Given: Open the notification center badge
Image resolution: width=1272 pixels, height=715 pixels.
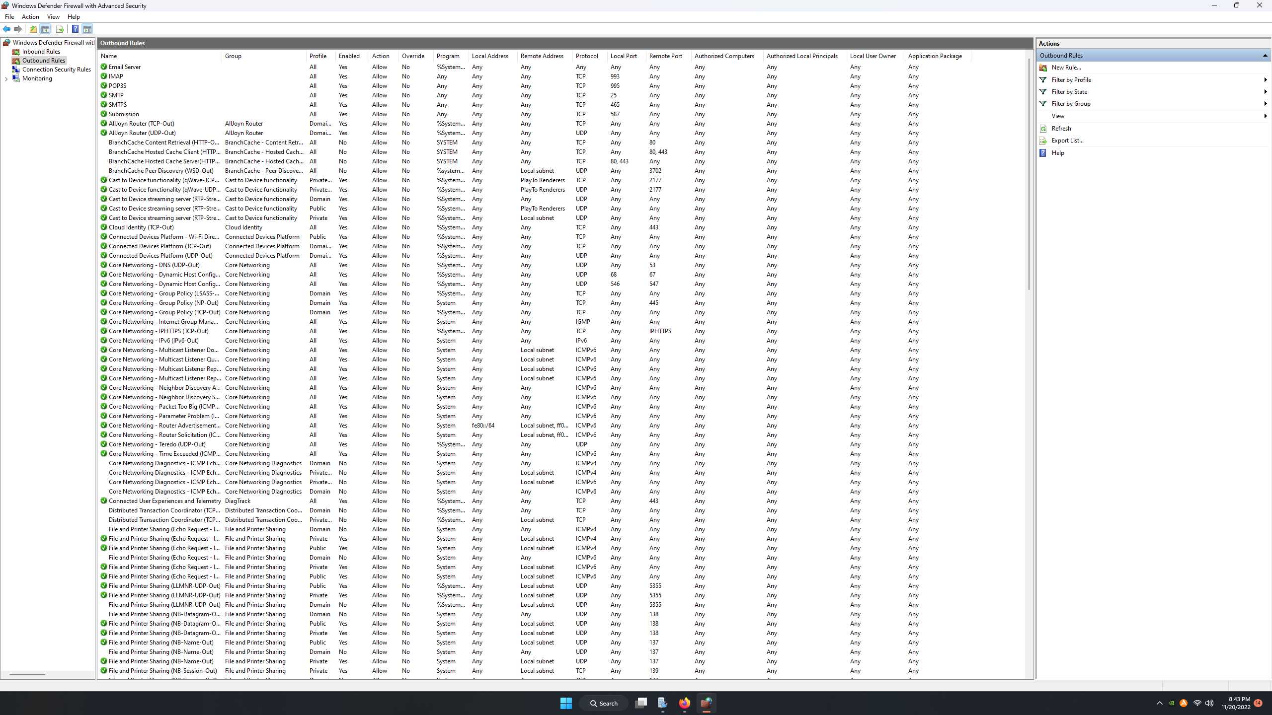Looking at the screenshot, I should click(x=1258, y=703).
